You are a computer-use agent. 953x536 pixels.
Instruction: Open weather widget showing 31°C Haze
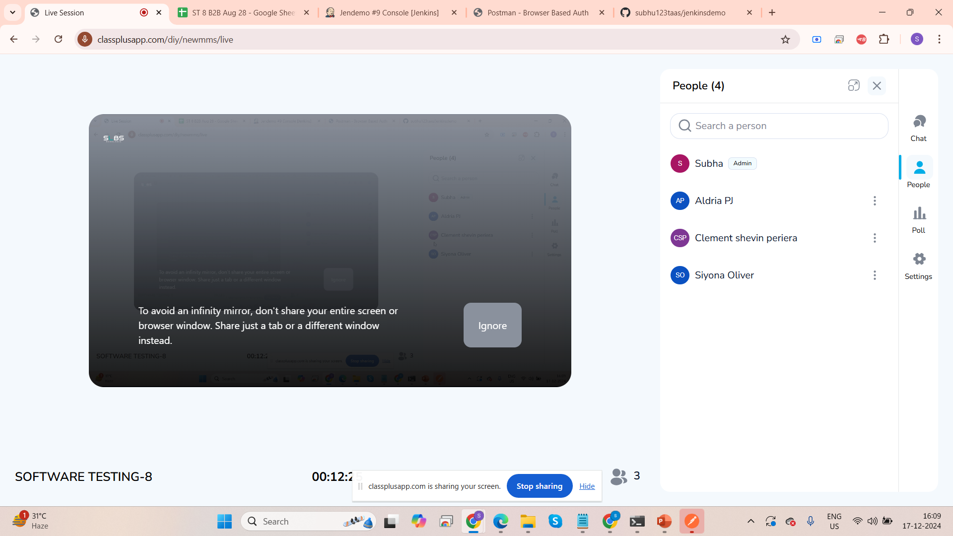tap(31, 521)
